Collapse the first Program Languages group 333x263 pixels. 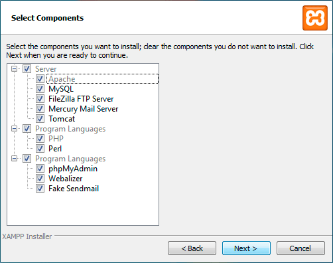pyautogui.click(x=14, y=129)
